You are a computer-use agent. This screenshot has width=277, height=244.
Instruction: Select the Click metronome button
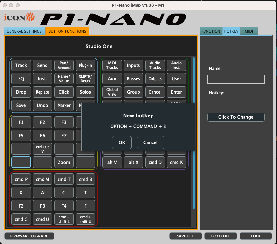64,92
